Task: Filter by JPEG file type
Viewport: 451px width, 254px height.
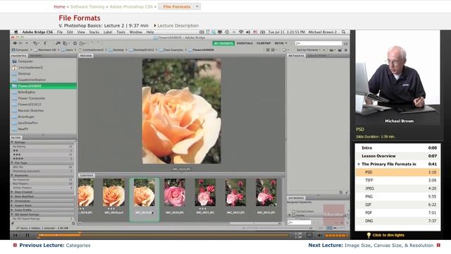Action: [42, 167]
